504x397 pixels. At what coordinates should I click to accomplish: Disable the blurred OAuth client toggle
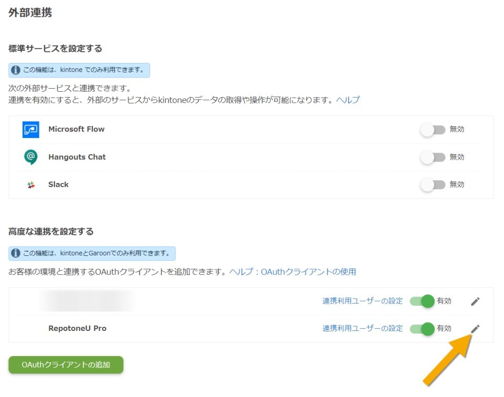point(422,301)
